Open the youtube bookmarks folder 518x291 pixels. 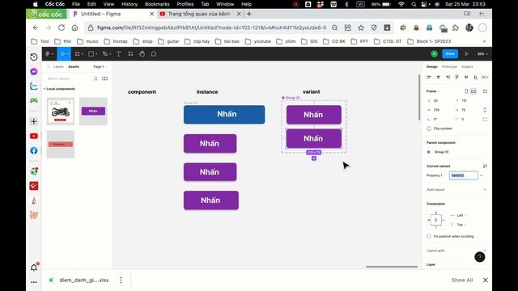point(258,41)
